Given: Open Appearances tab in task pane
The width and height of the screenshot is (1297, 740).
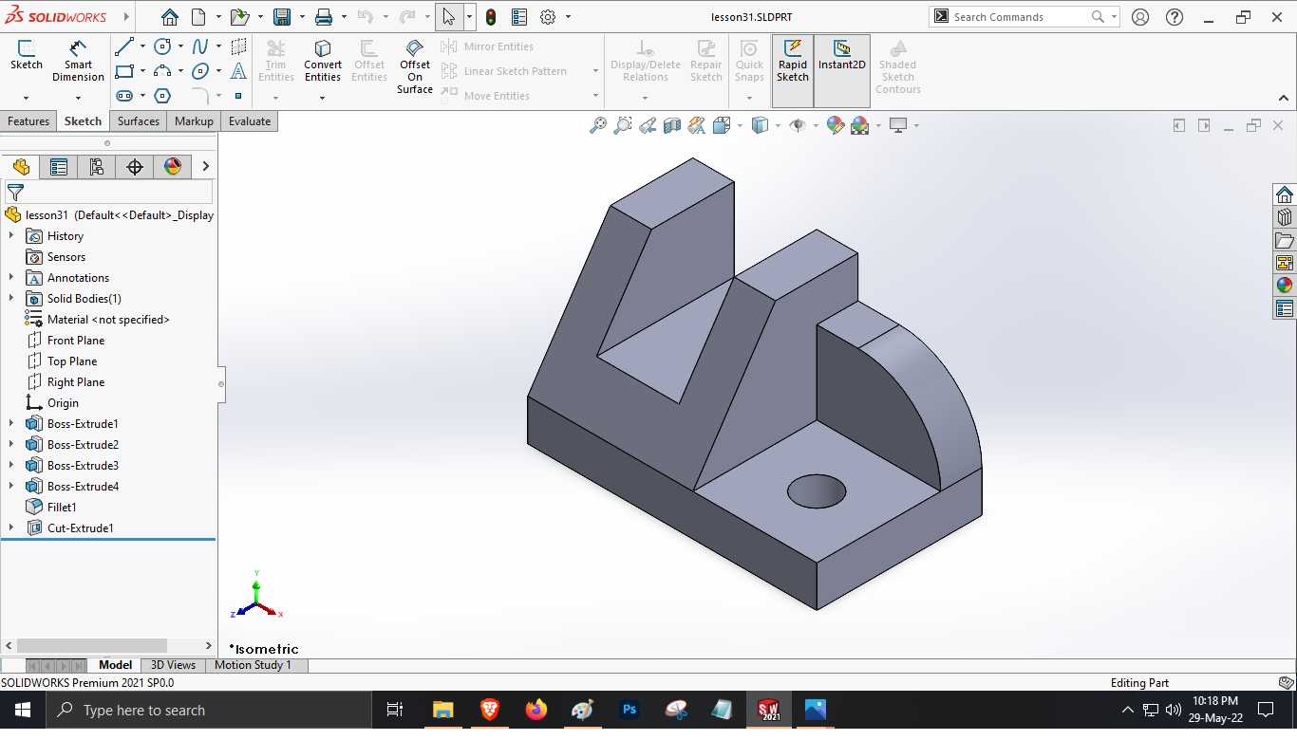Looking at the screenshot, I should (1285, 286).
